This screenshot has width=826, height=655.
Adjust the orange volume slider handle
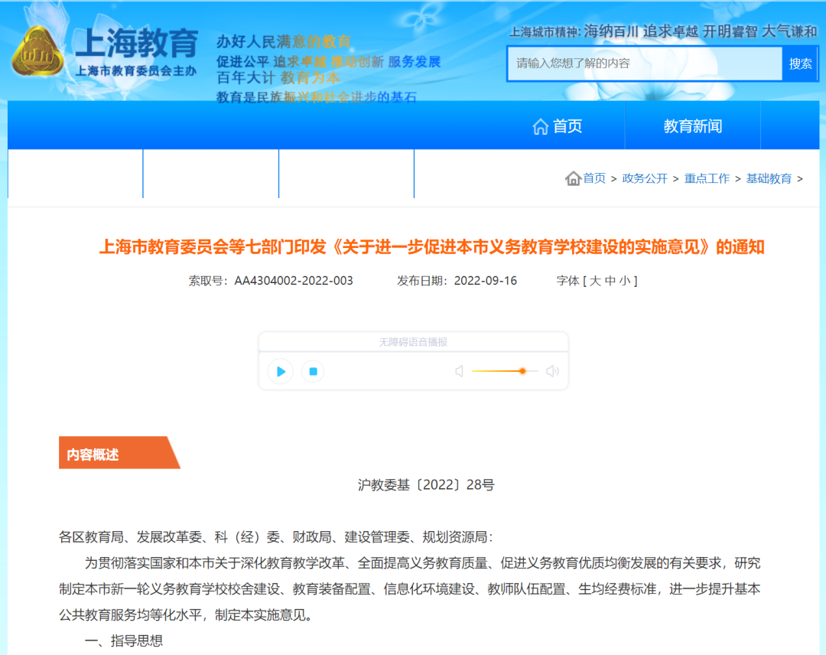[x=522, y=371]
